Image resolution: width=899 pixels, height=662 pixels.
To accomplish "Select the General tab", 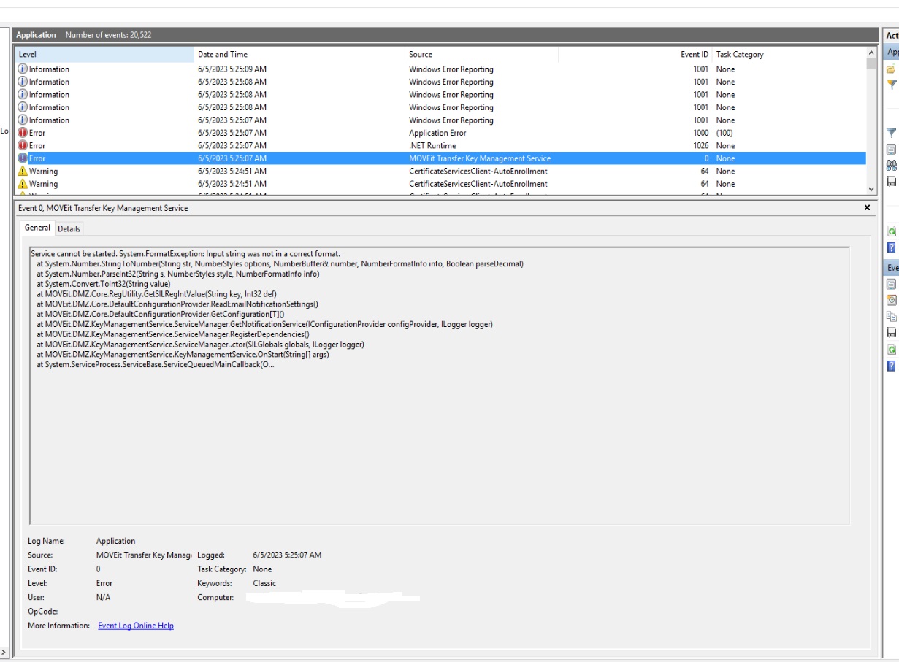I will [38, 228].
